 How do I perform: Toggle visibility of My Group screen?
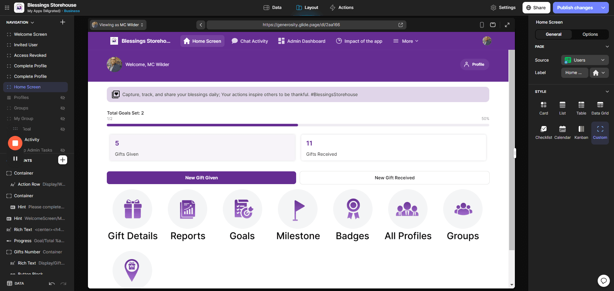63,119
